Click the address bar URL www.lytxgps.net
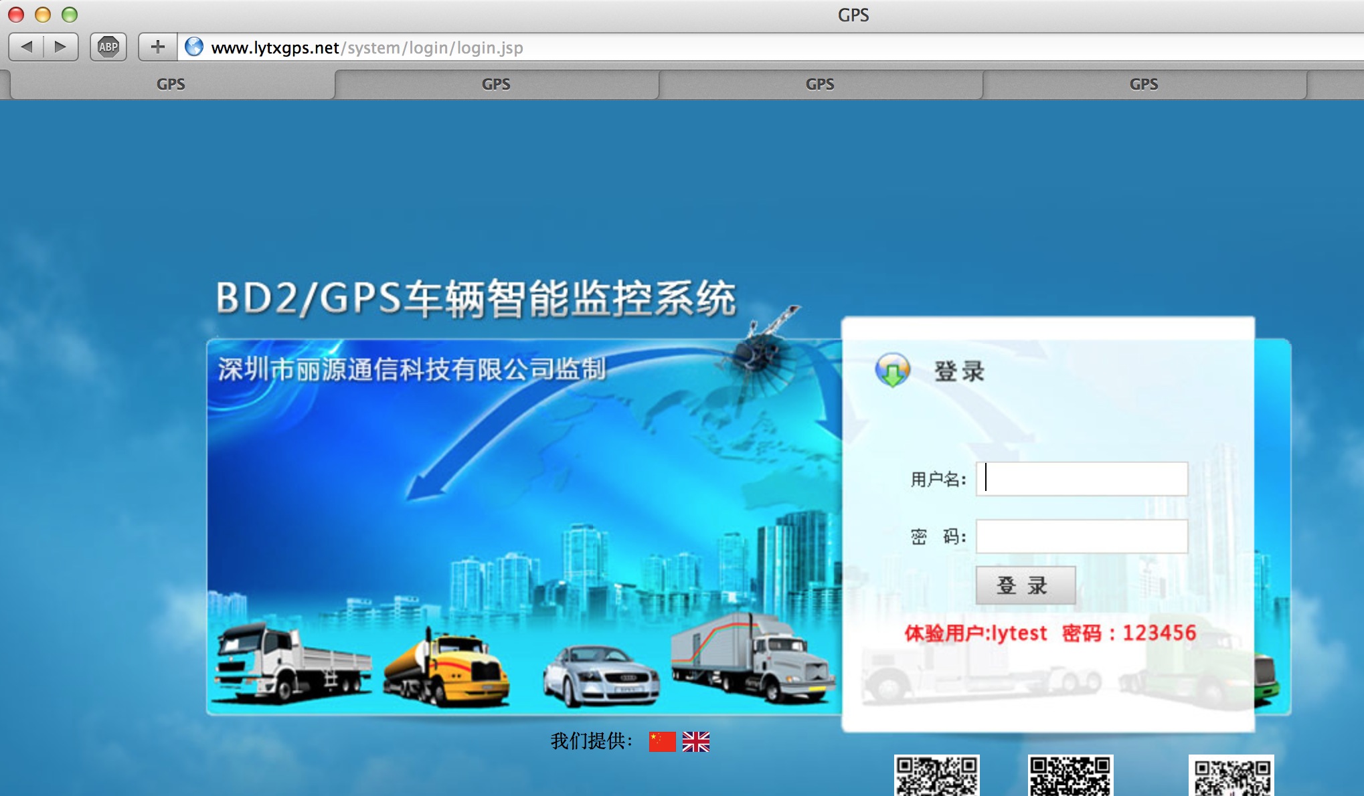 pos(275,47)
